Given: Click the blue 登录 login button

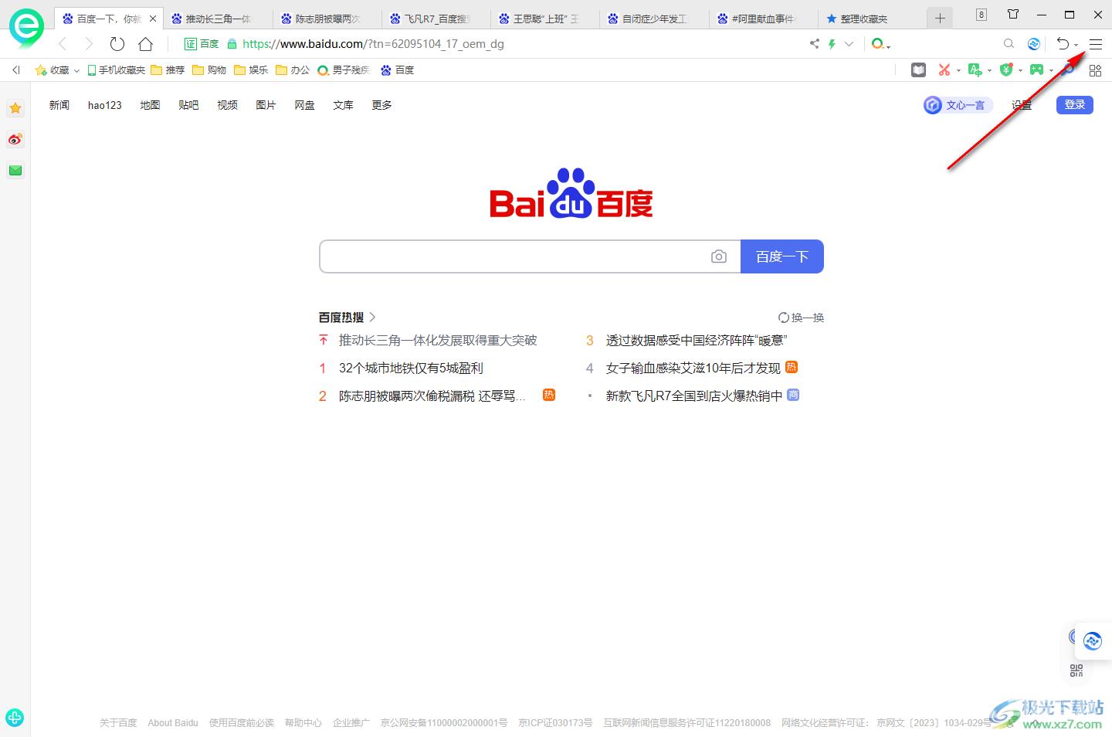Looking at the screenshot, I should (x=1075, y=105).
